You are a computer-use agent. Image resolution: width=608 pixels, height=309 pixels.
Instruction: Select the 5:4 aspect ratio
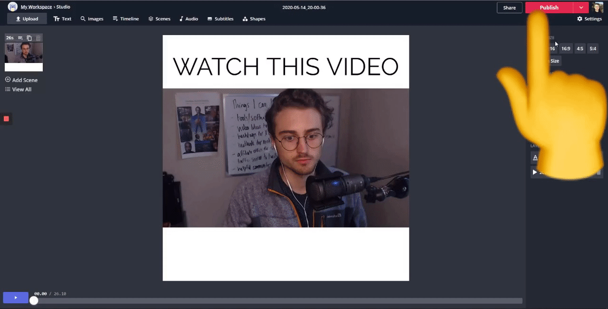pos(593,48)
